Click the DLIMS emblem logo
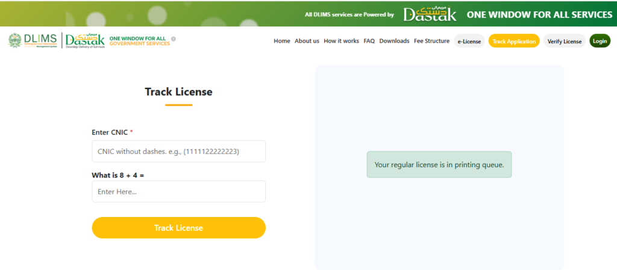Image resolution: width=617 pixels, height=270 pixels. pyautogui.click(x=14, y=41)
